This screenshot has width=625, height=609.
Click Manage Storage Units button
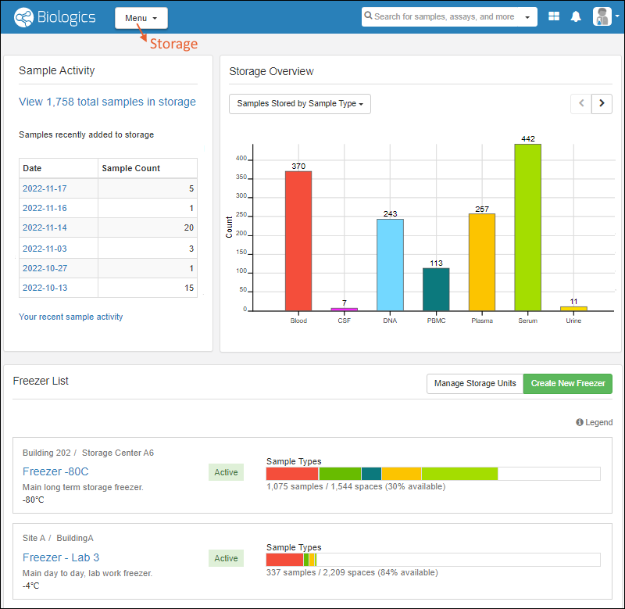475,383
